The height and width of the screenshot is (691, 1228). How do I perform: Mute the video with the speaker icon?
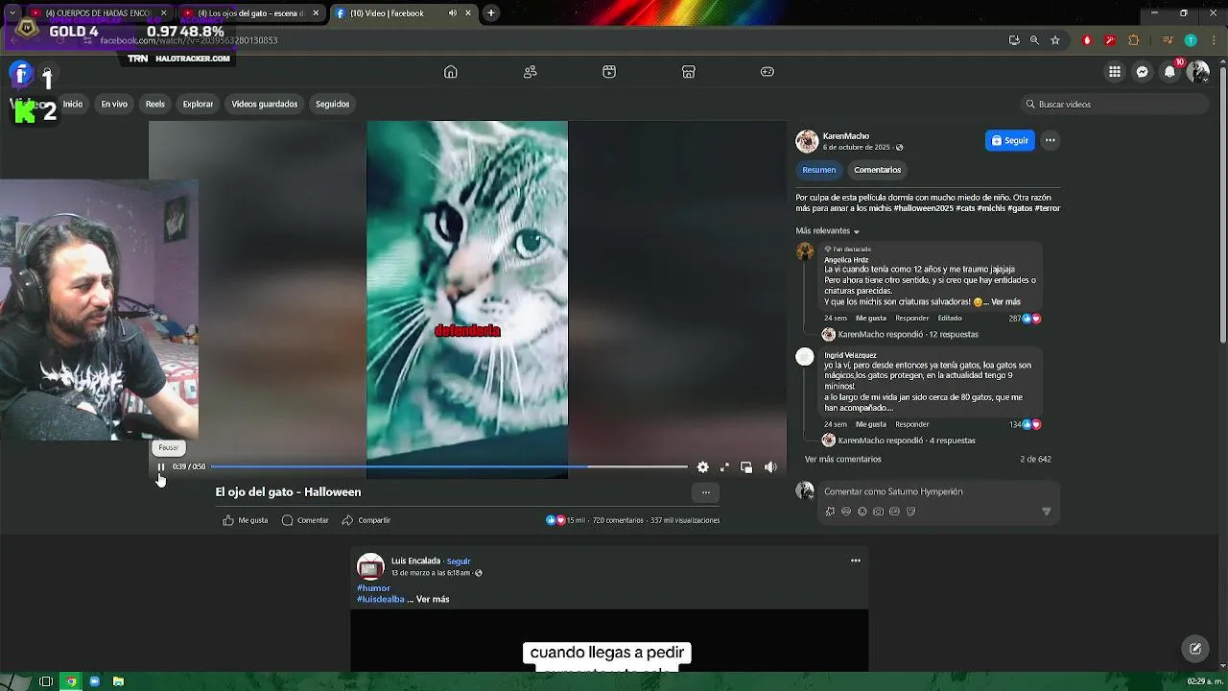tap(770, 467)
